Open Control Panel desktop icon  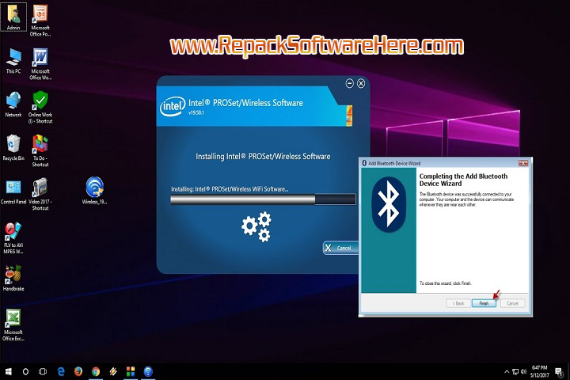(13, 192)
